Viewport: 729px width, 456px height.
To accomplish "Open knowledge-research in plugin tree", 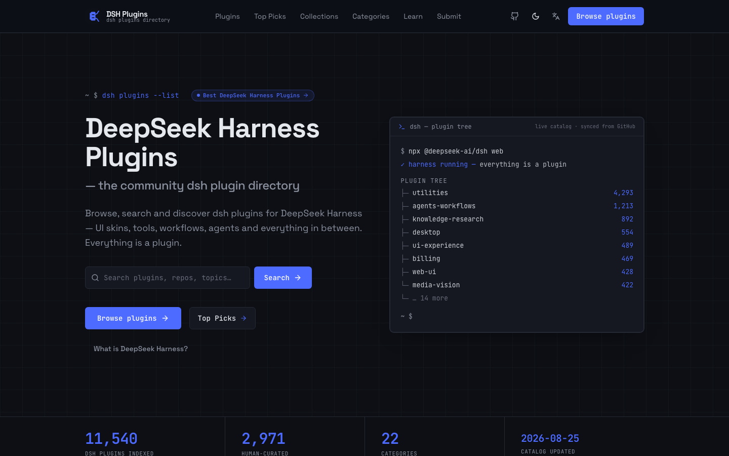I will pos(517,219).
